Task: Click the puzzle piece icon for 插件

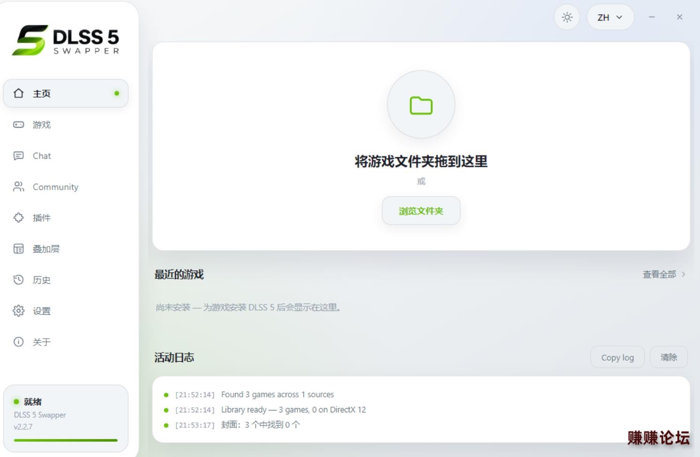Action: pyautogui.click(x=18, y=217)
